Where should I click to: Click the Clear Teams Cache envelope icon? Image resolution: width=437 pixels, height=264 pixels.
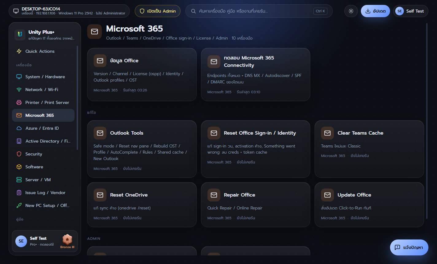click(327, 133)
